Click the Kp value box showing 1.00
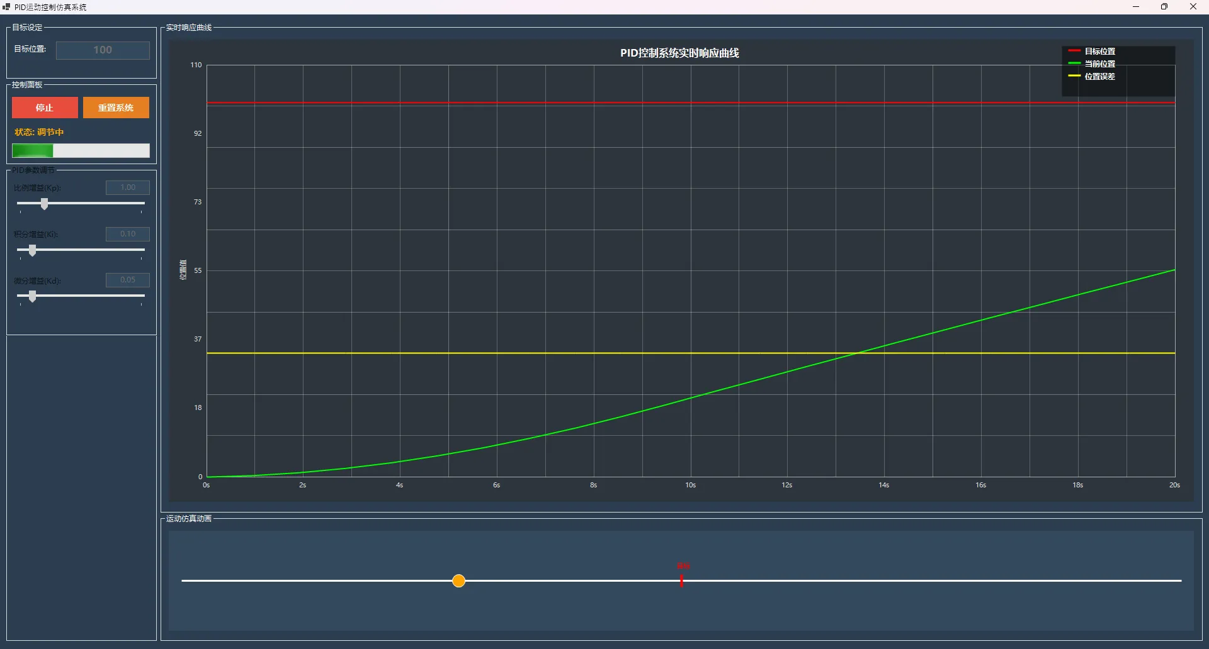This screenshot has width=1209, height=649. pos(128,187)
